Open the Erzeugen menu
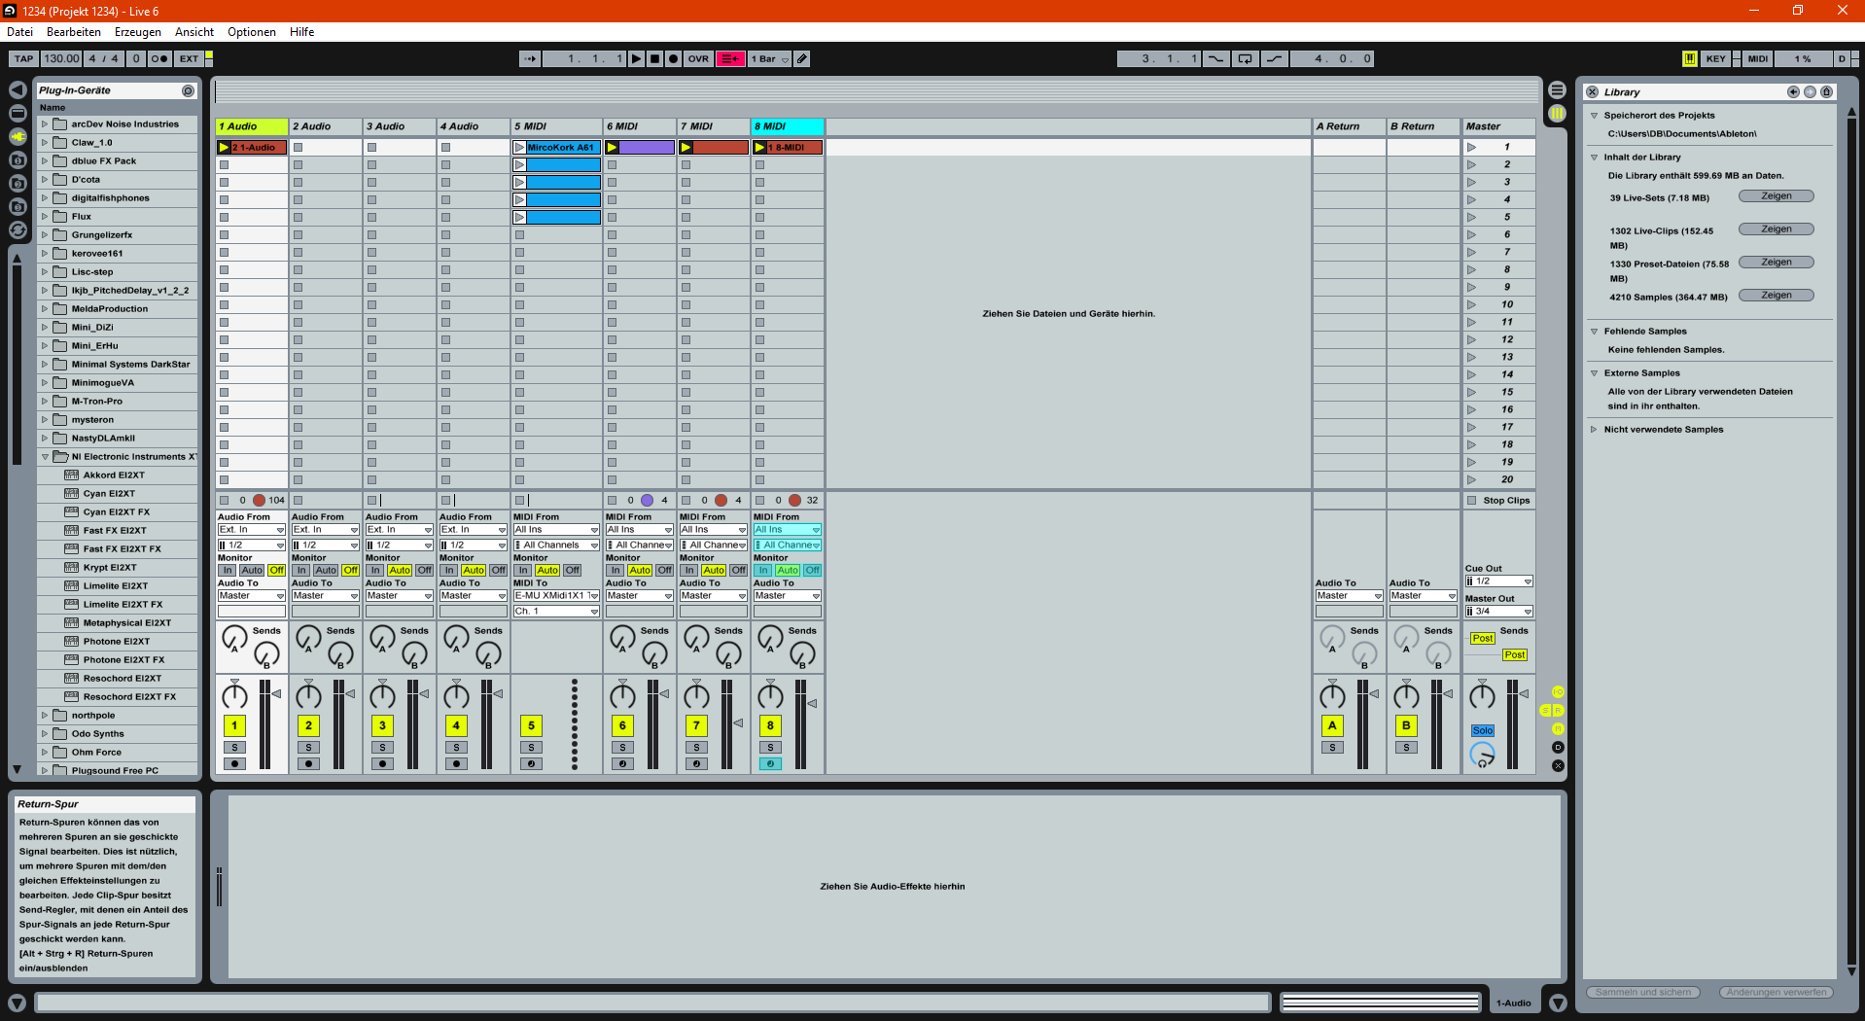 click(x=138, y=32)
